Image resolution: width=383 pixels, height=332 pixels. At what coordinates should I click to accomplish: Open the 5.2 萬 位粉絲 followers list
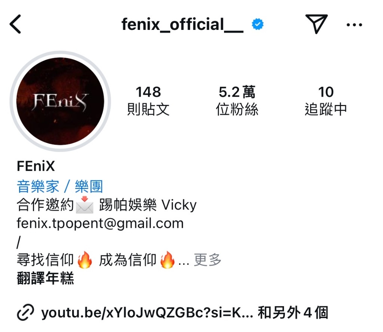click(x=237, y=100)
